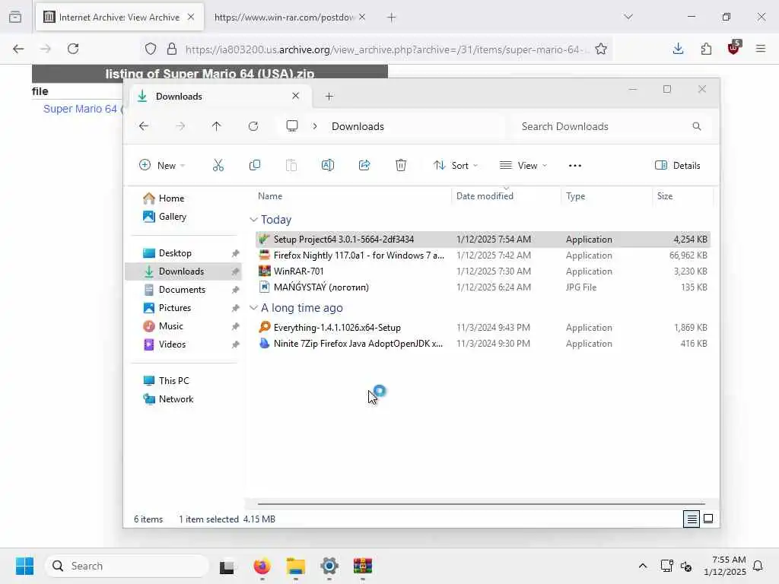
Task: Open Settings gear icon in taskbar
Action: [329, 566]
